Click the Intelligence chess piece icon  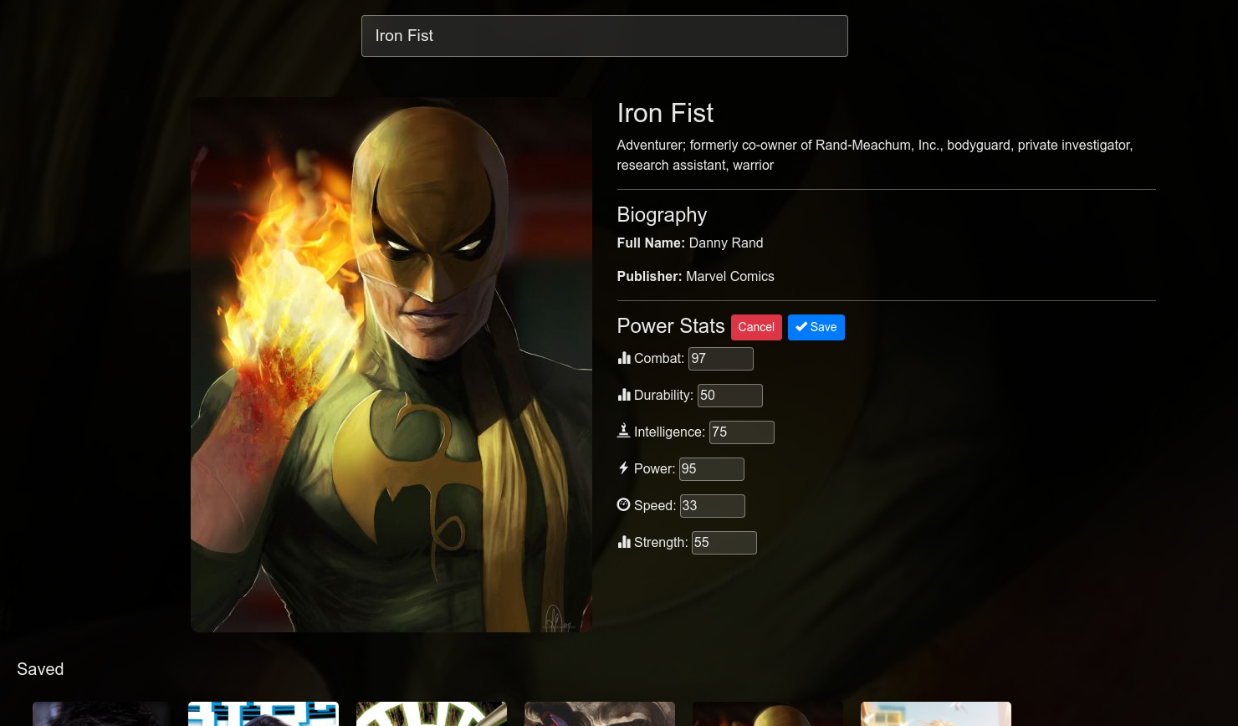[x=623, y=431]
